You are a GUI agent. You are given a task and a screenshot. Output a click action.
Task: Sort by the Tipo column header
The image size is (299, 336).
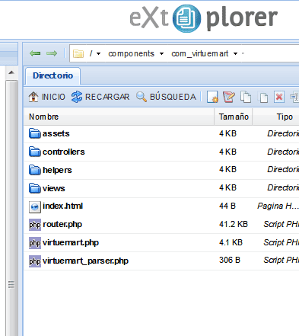276,117
